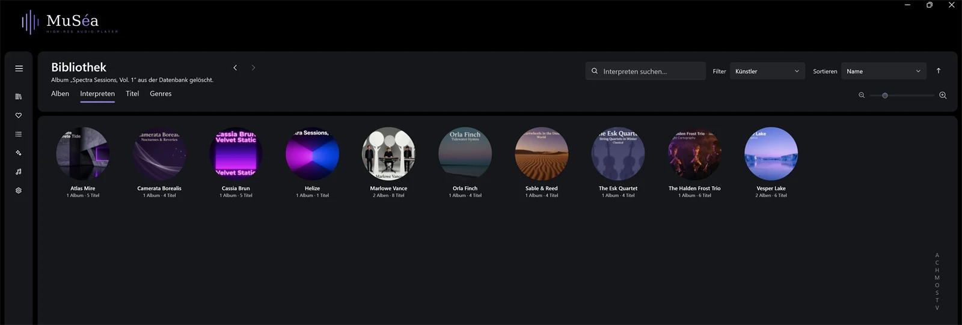Screen dimensions: 962x325
Task: Open Sable & Reed artist thumbnail
Action: pos(542,153)
